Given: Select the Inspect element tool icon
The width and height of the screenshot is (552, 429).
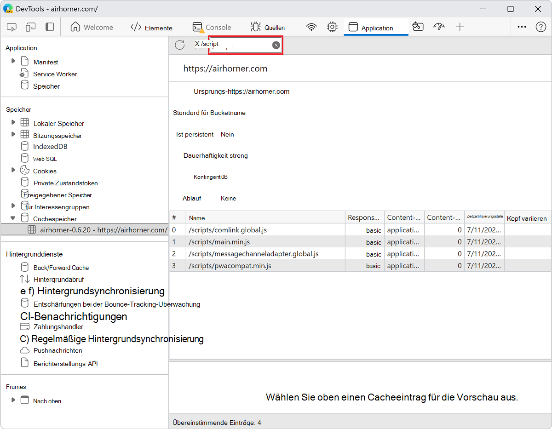Looking at the screenshot, I should point(12,27).
